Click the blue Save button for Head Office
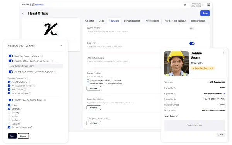This screenshot has height=145, width=232. [x=205, y=13]
